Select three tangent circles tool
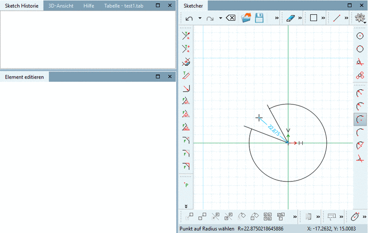Viewport: 368px width, 233px height. [360, 75]
